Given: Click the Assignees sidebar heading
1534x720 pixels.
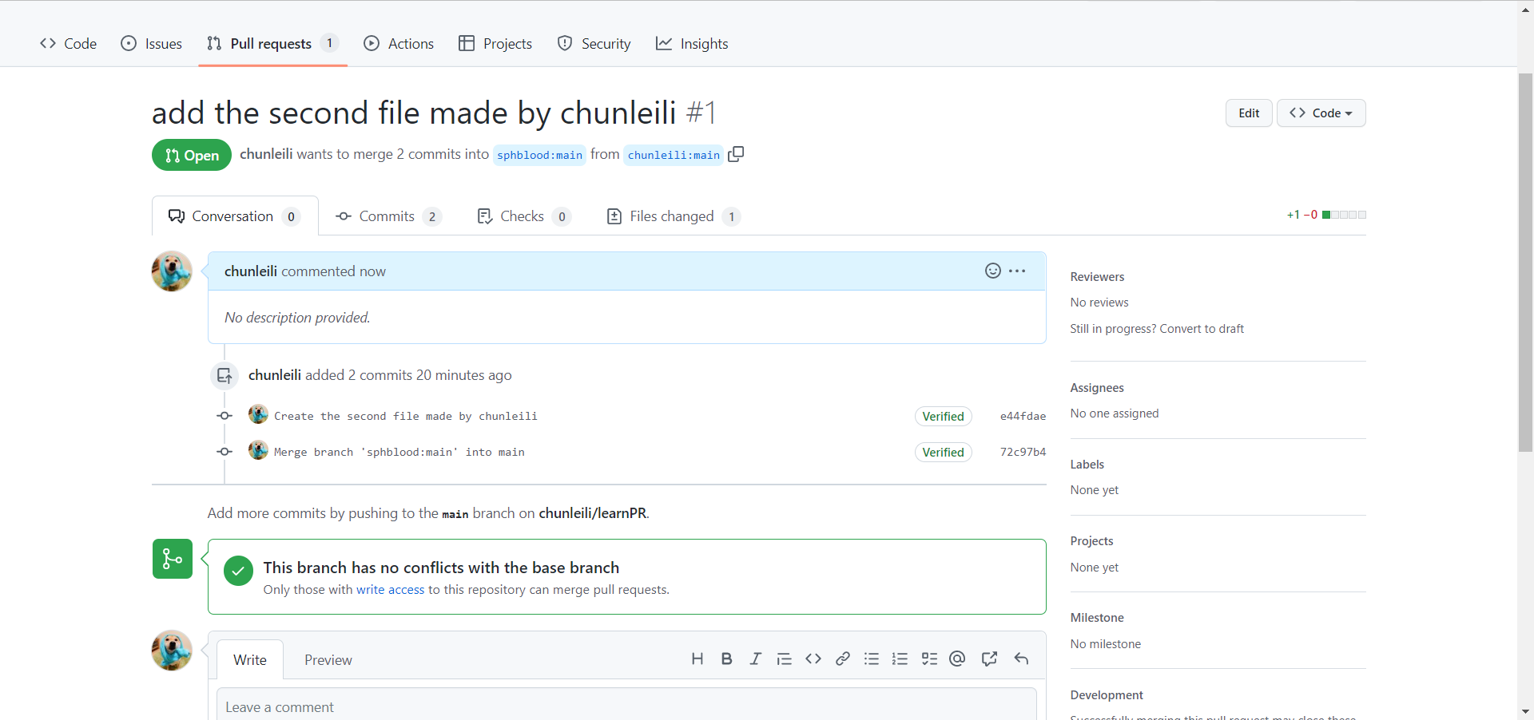Looking at the screenshot, I should coord(1097,388).
